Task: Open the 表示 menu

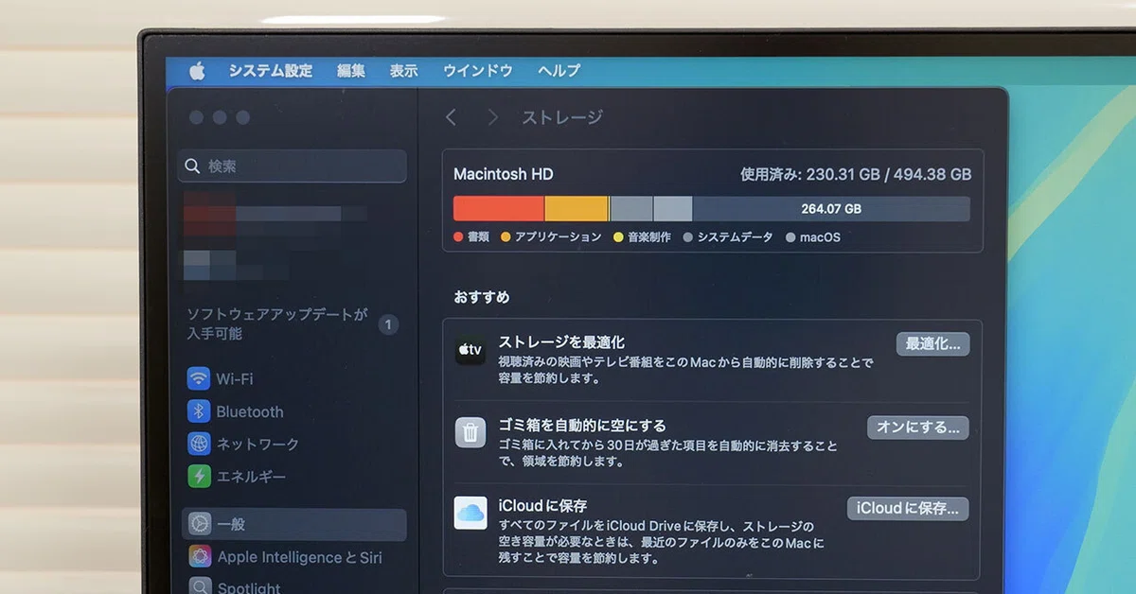Action: (x=403, y=71)
